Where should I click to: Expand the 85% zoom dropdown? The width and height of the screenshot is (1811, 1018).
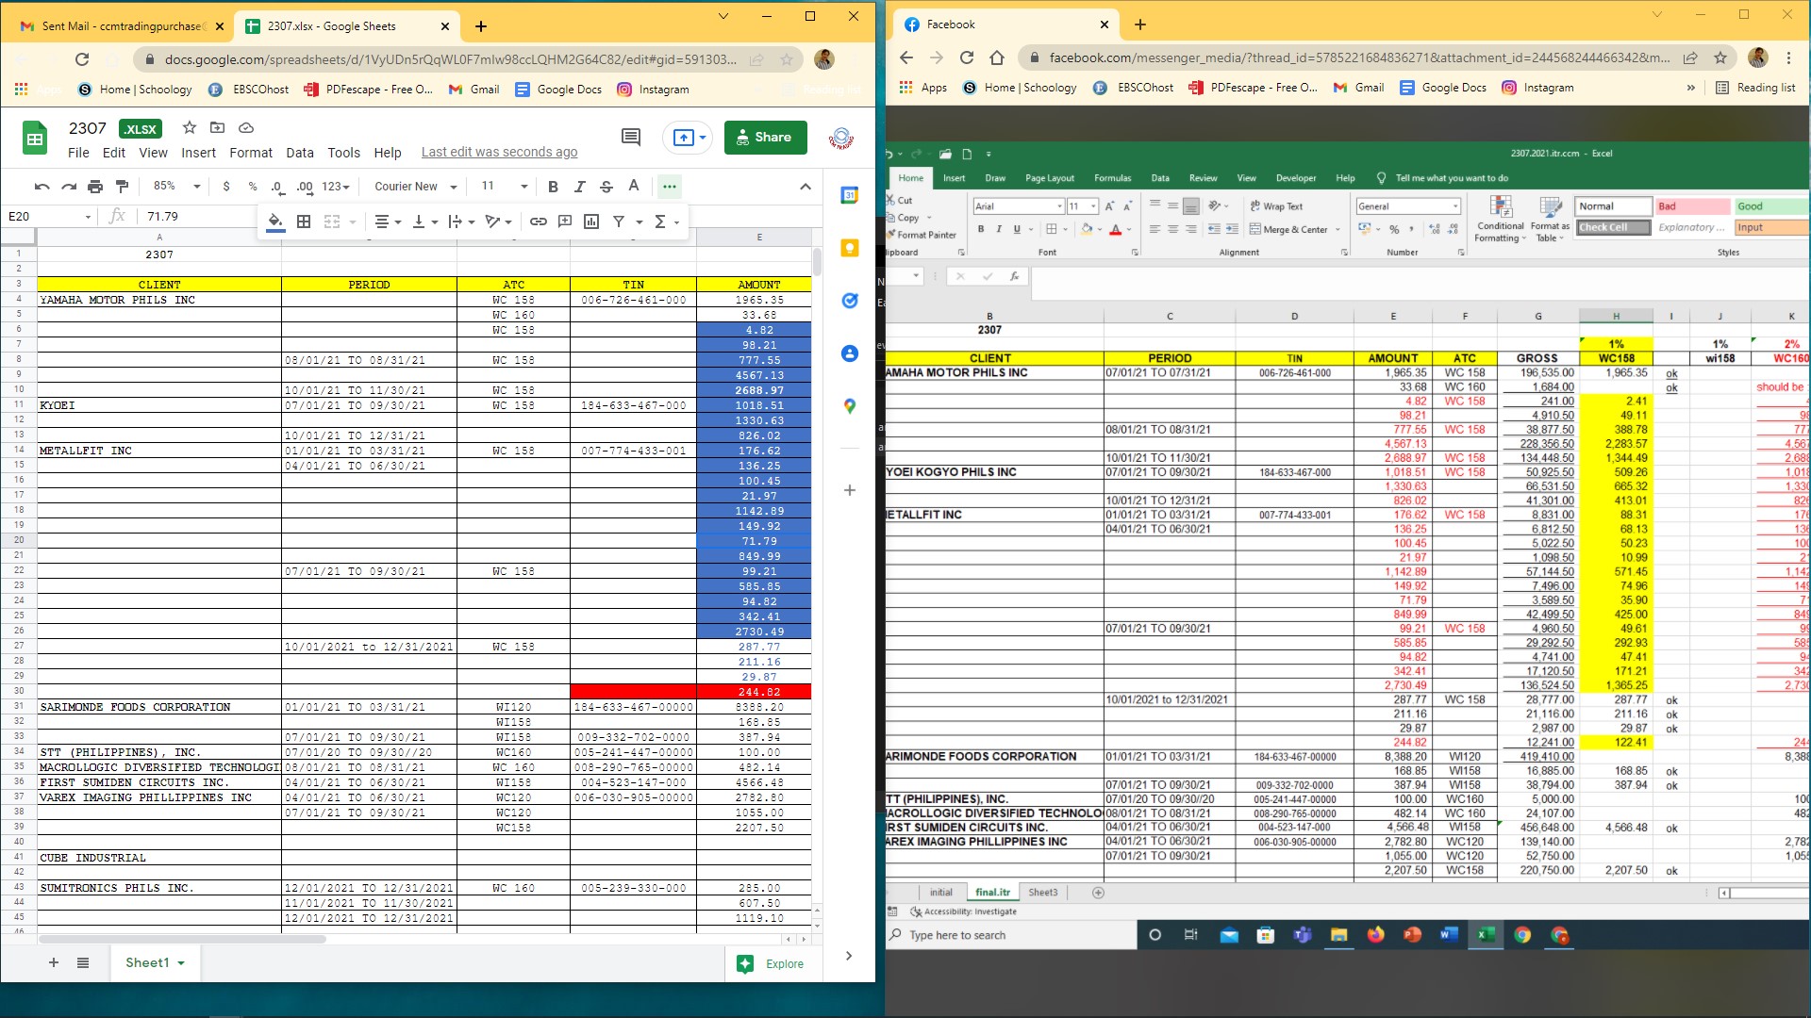coord(176,187)
